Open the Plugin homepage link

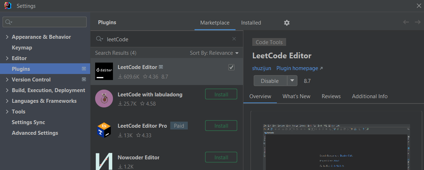300,68
